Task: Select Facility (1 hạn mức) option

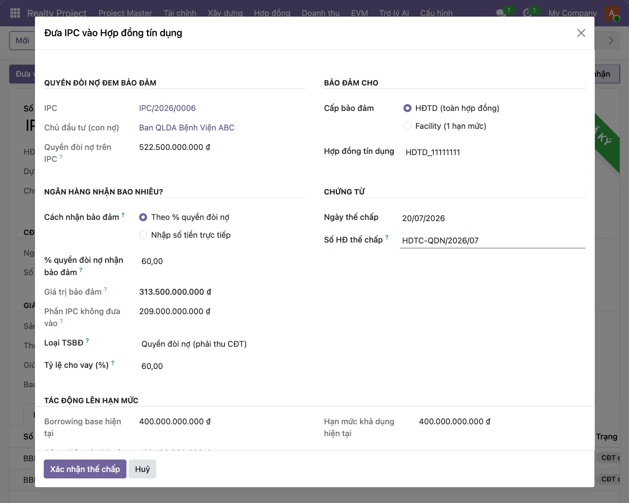Action: click(x=407, y=126)
